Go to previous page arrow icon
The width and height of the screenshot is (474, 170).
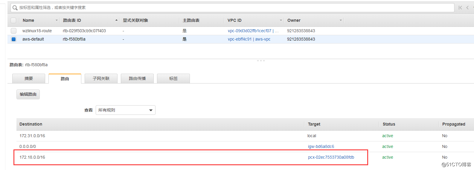click(467, 8)
